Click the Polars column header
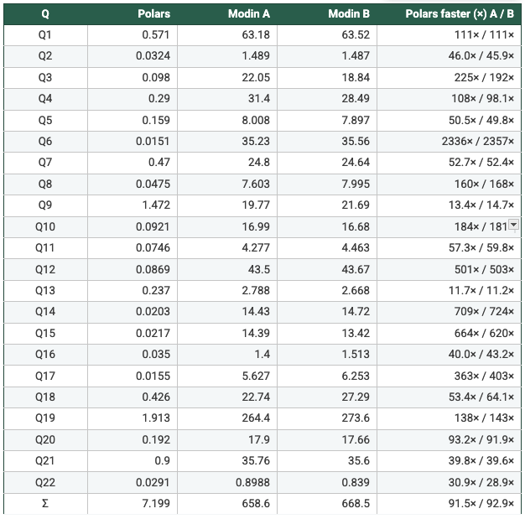525x519 pixels. tap(153, 13)
